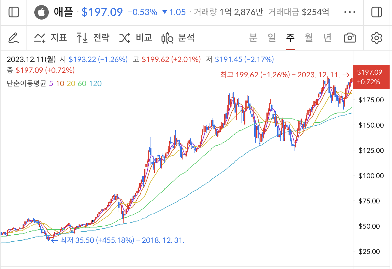The height and width of the screenshot is (269, 392).
Task: Open the 분석 analysis tool
Action: click(178, 38)
